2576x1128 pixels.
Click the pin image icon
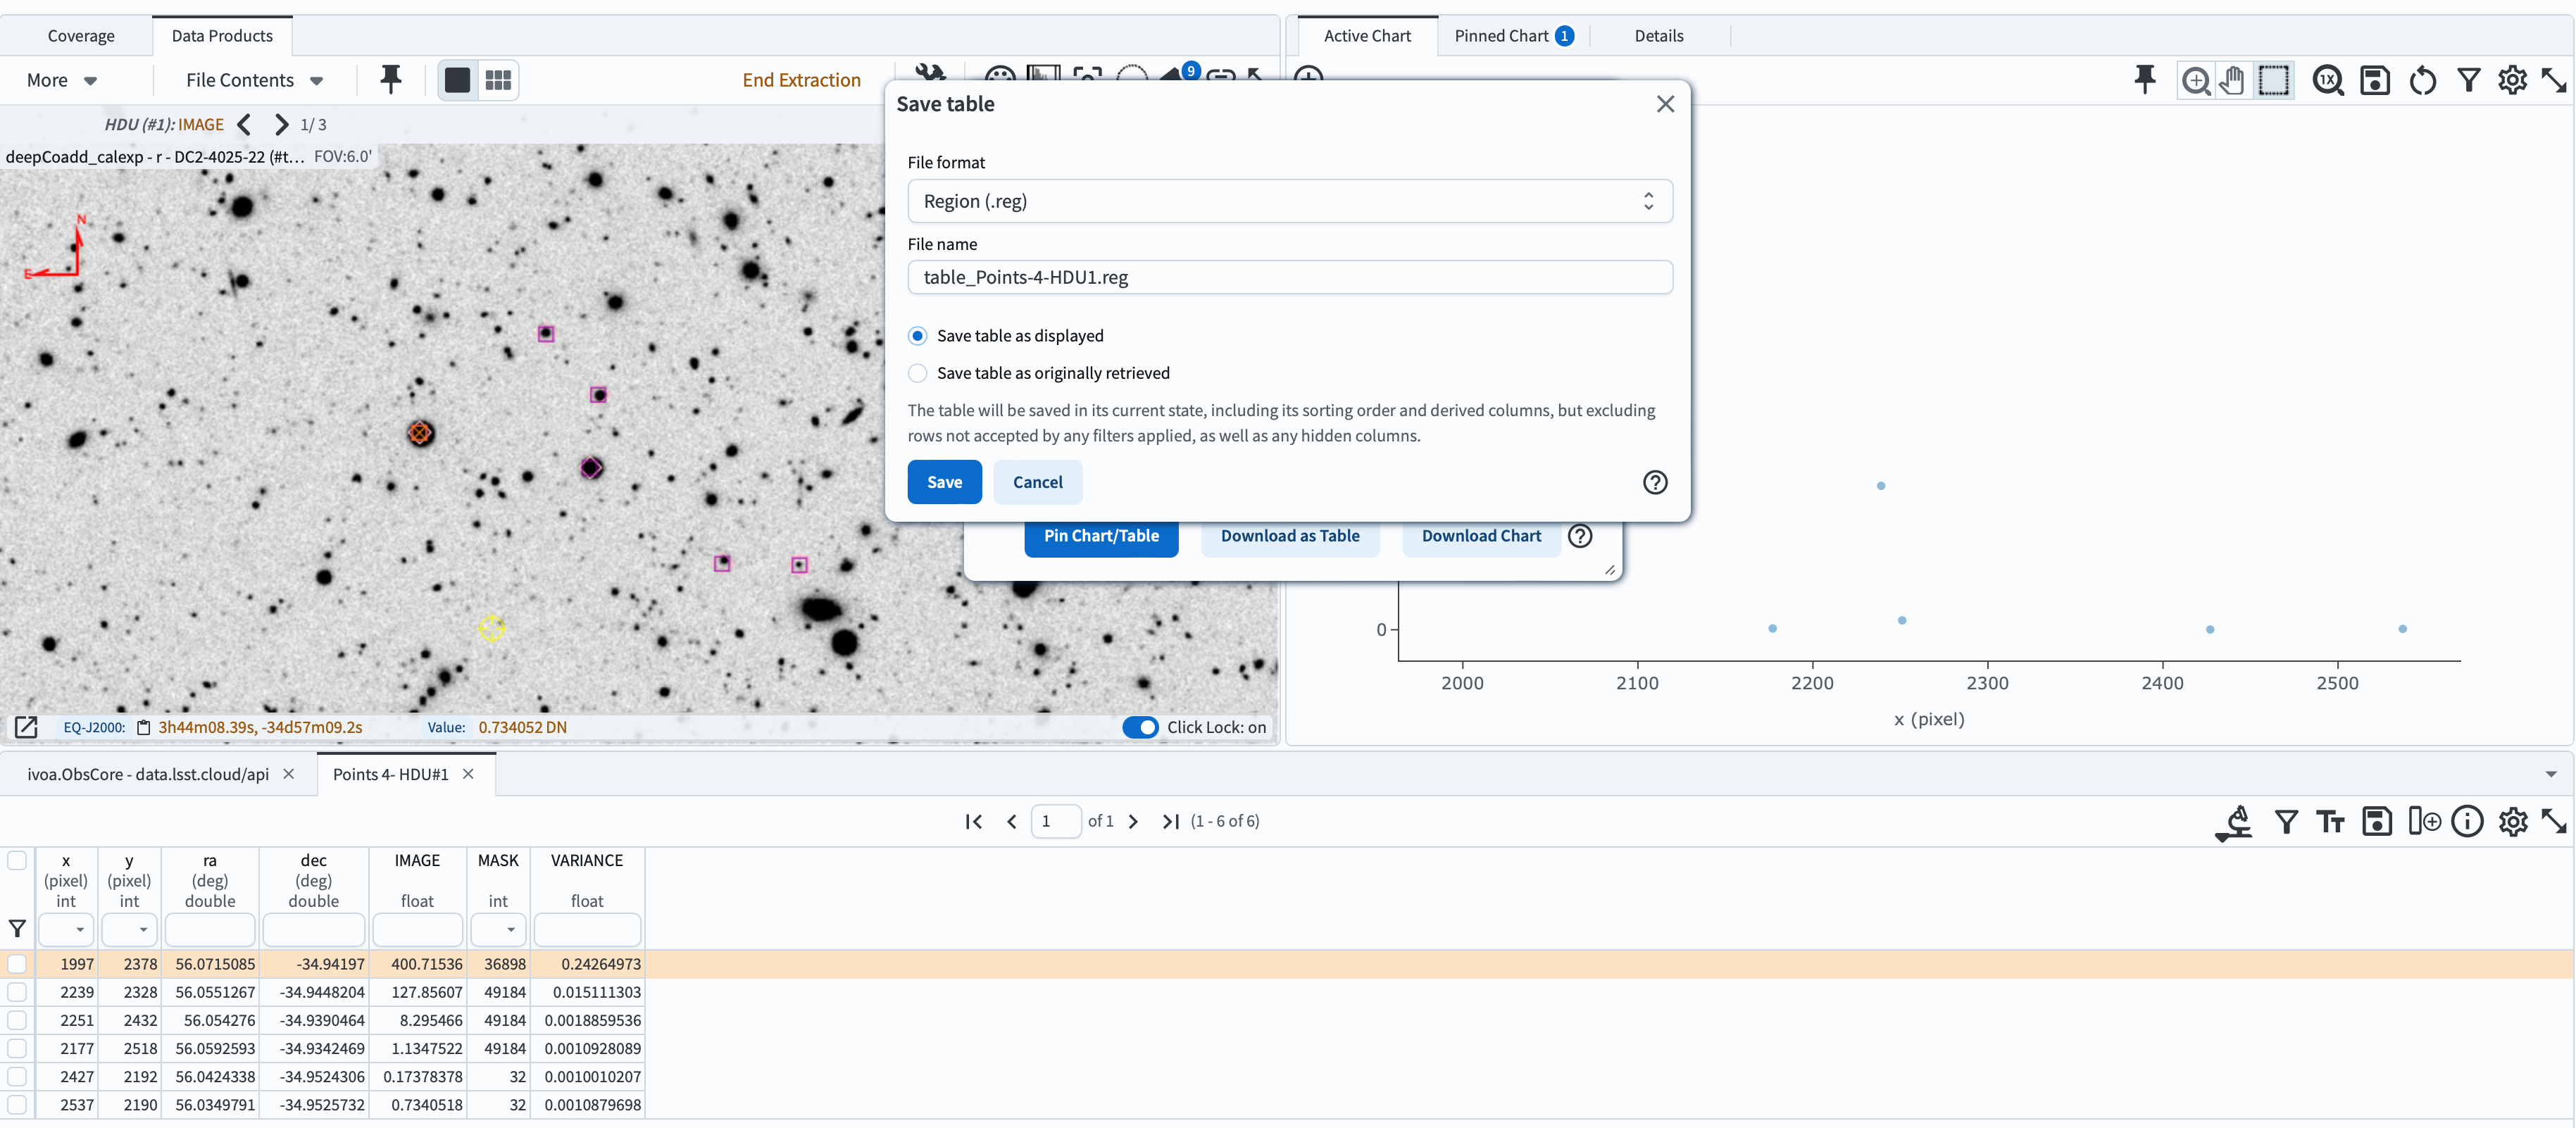[x=391, y=80]
